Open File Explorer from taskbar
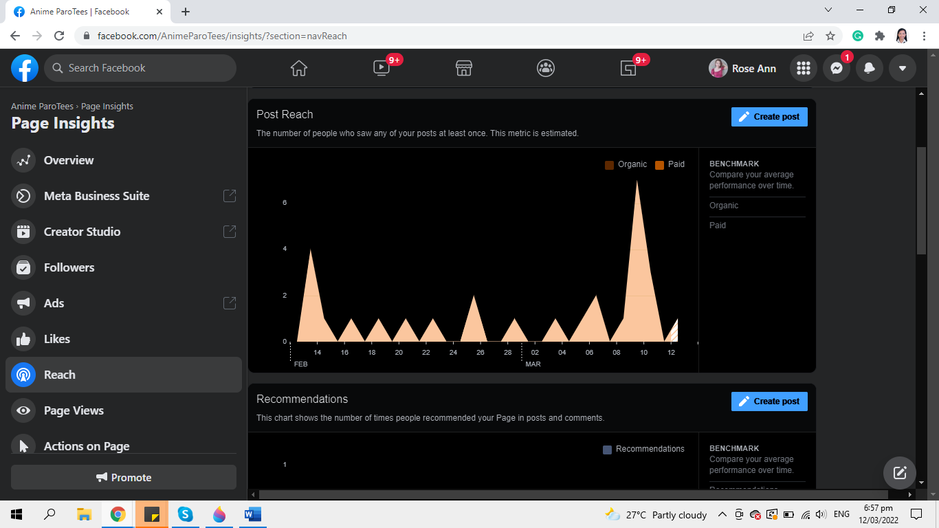 pyautogui.click(x=84, y=514)
